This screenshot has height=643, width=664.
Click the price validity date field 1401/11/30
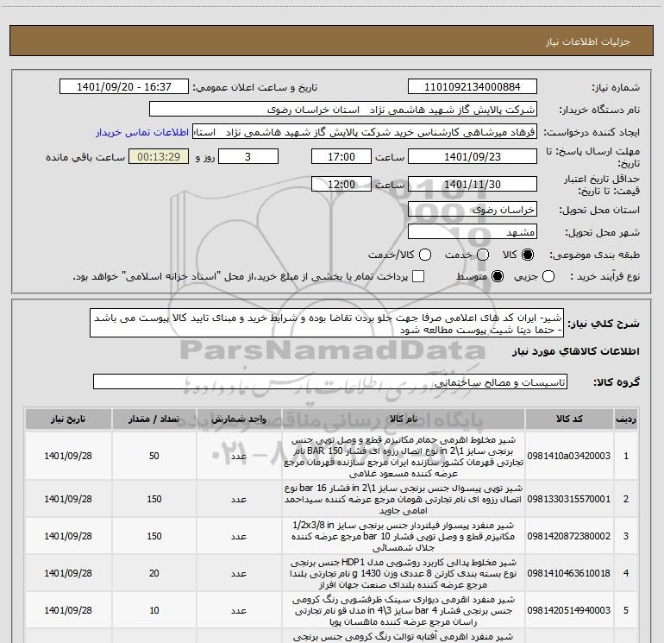[472, 185]
